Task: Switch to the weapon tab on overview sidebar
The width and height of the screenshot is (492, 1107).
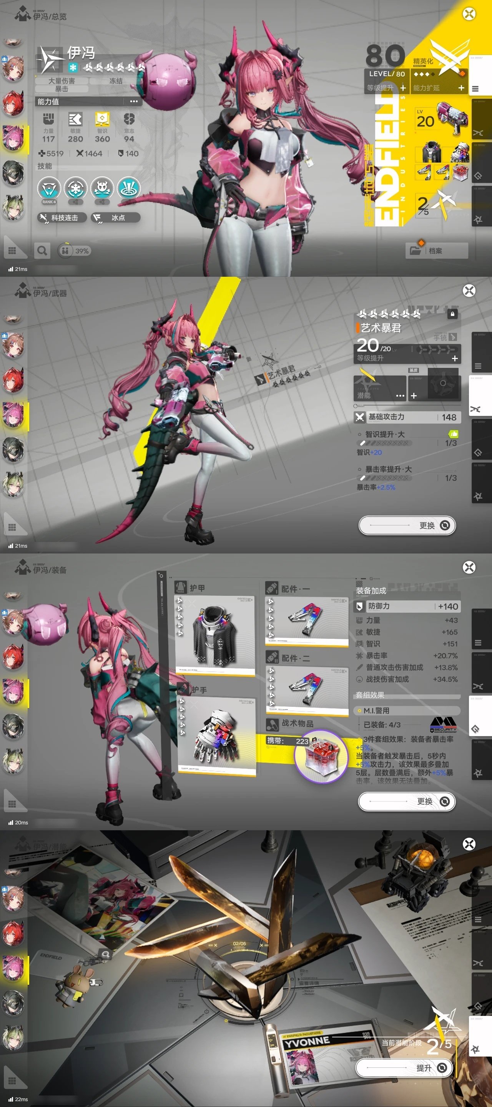Action: pyautogui.click(x=478, y=133)
